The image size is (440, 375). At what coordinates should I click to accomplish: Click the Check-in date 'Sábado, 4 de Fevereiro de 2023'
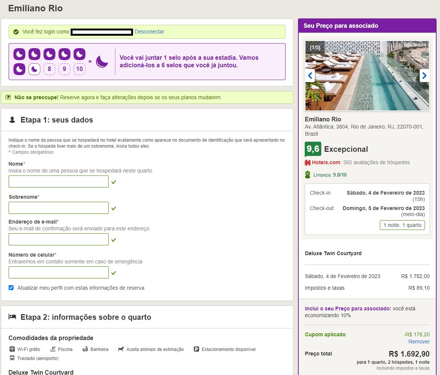[386, 193]
